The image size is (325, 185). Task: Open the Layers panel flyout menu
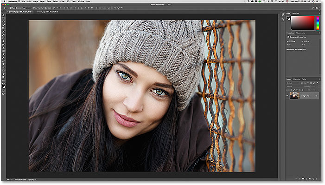(x=319, y=79)
